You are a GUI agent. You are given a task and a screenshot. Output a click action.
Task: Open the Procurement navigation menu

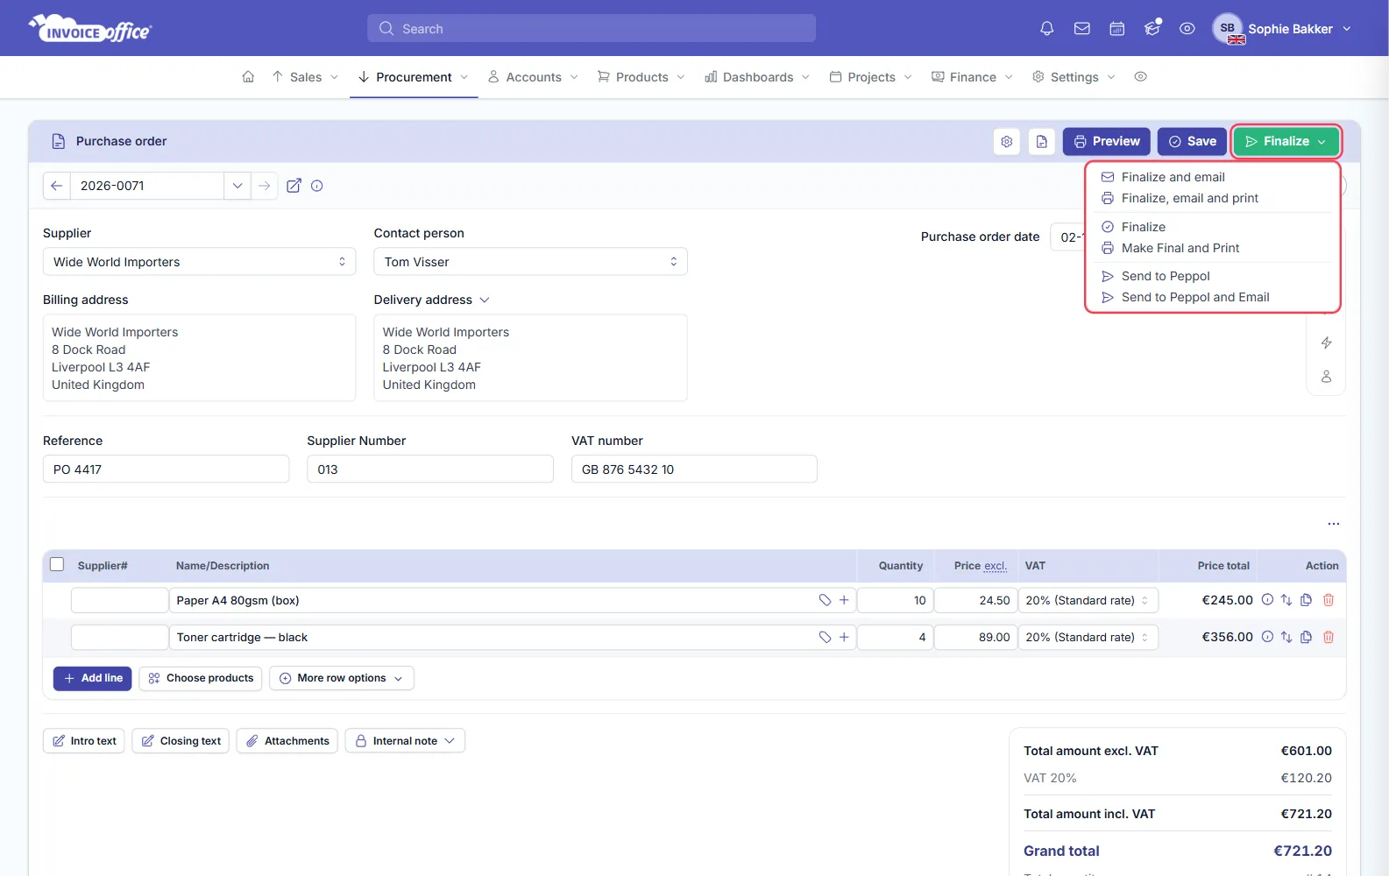pyautogui.click(x=414, y=77)
